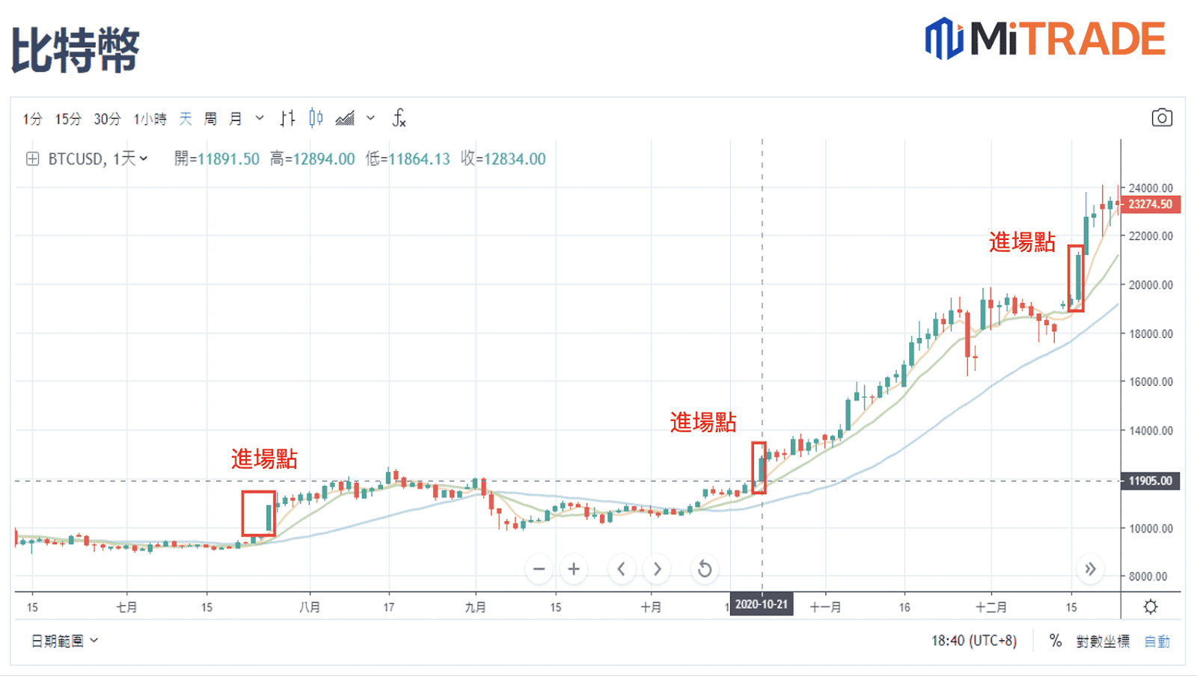
Task: Click the 十一月 time axis label
Action: (825, 607)
